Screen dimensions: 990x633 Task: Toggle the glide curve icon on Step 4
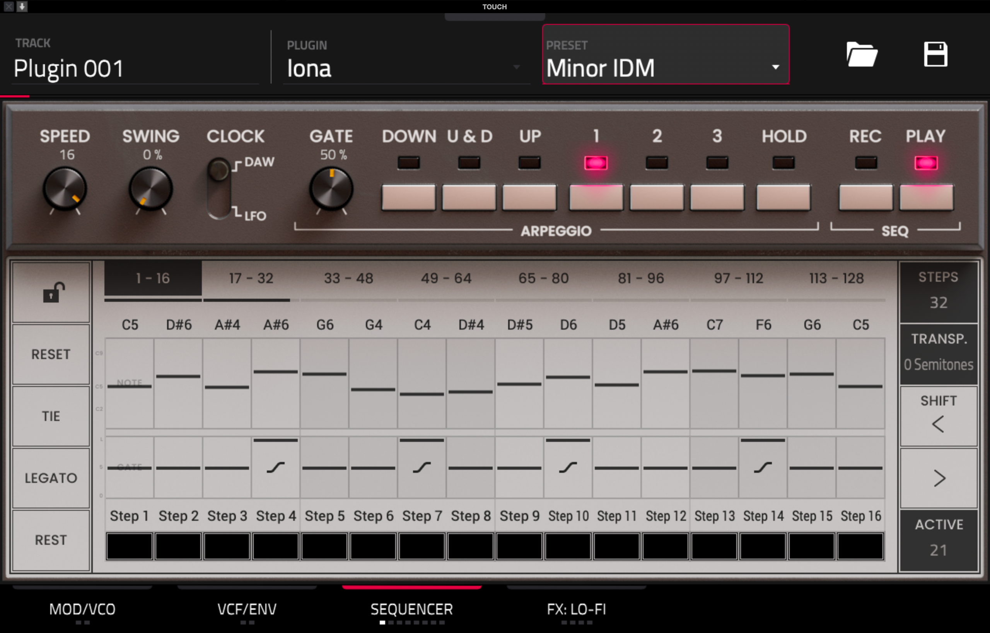point(275,468)
